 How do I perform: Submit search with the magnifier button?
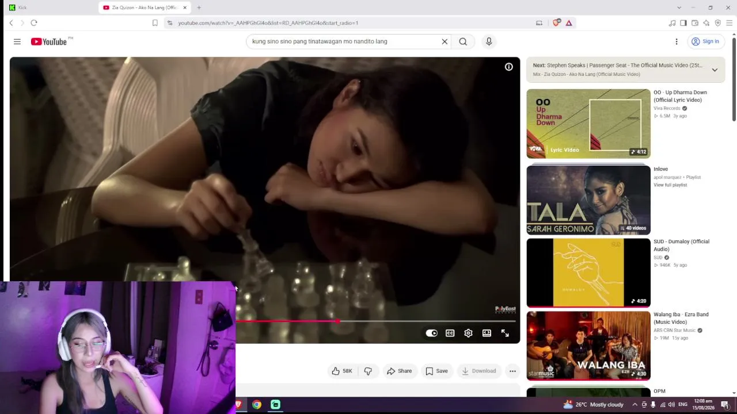(463, 41)
